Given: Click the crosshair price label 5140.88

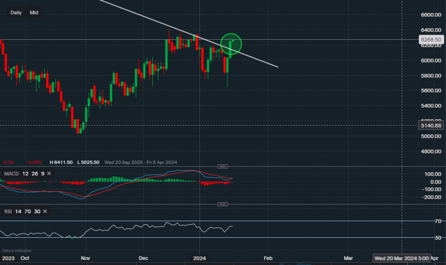Looking at the screenshot, I should pos(431,126).
